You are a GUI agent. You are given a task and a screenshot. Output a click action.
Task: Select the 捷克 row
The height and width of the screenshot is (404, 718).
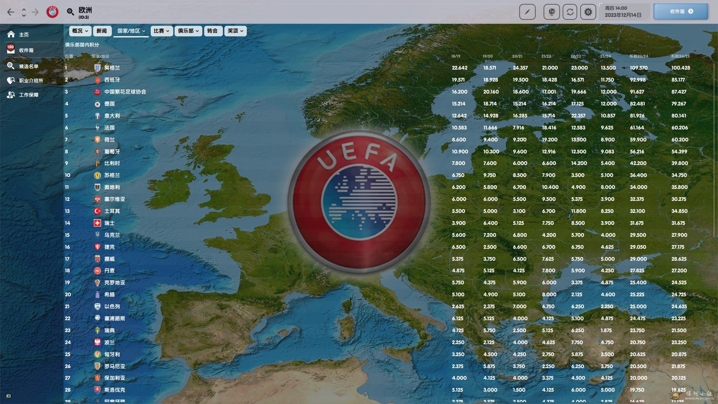tap(387, 247)
